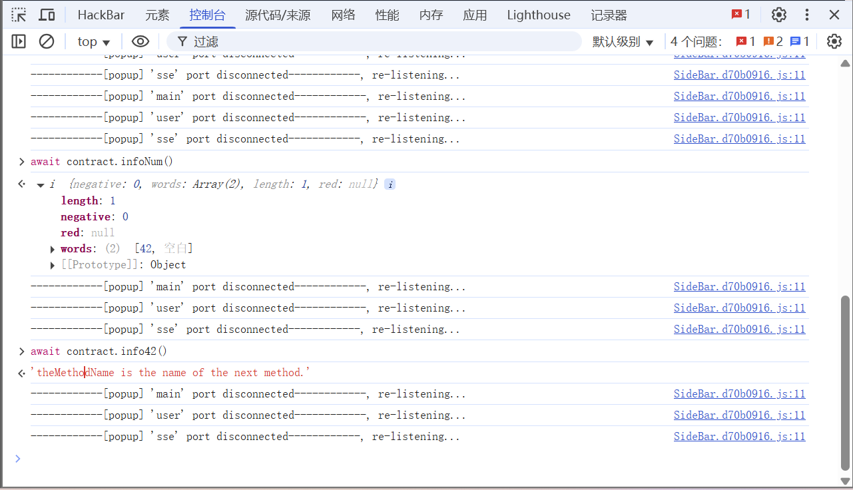This screenshot has width=853, height=490.
Task: Select the inspect element picker icon
Action: coord(19,15)
